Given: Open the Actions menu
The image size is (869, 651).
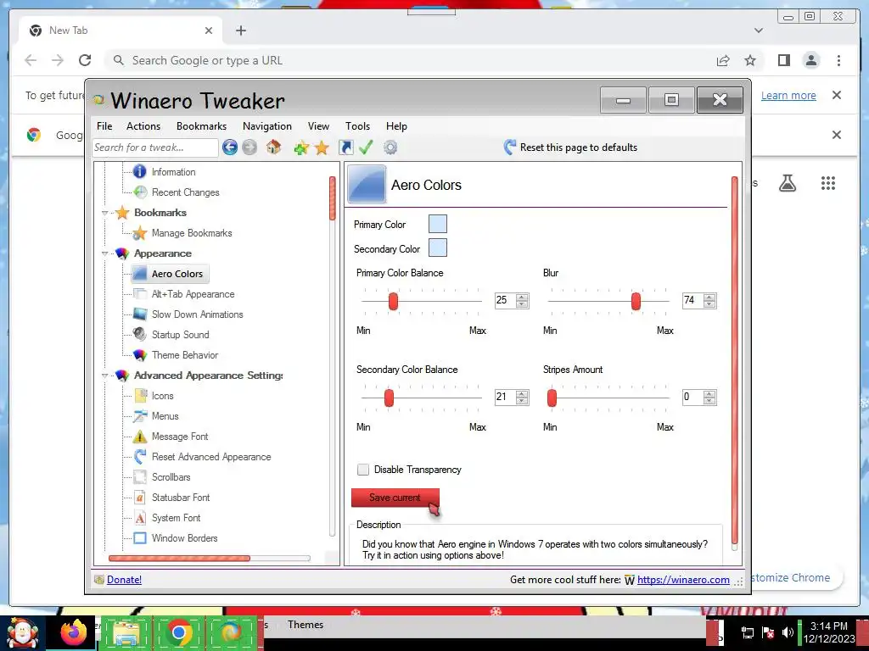Looking at the screenshot, I should tap(143, 126).
